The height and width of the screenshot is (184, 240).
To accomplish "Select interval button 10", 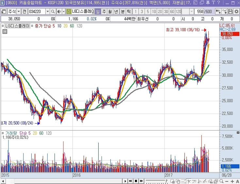I will click(x=154, y=11).
